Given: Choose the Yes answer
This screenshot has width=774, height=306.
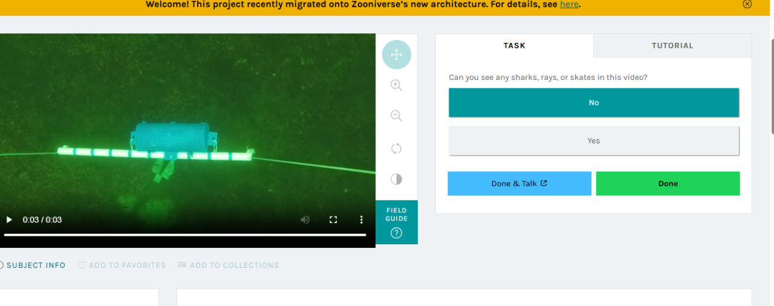Looking at the screenshot, I should 594,140.
